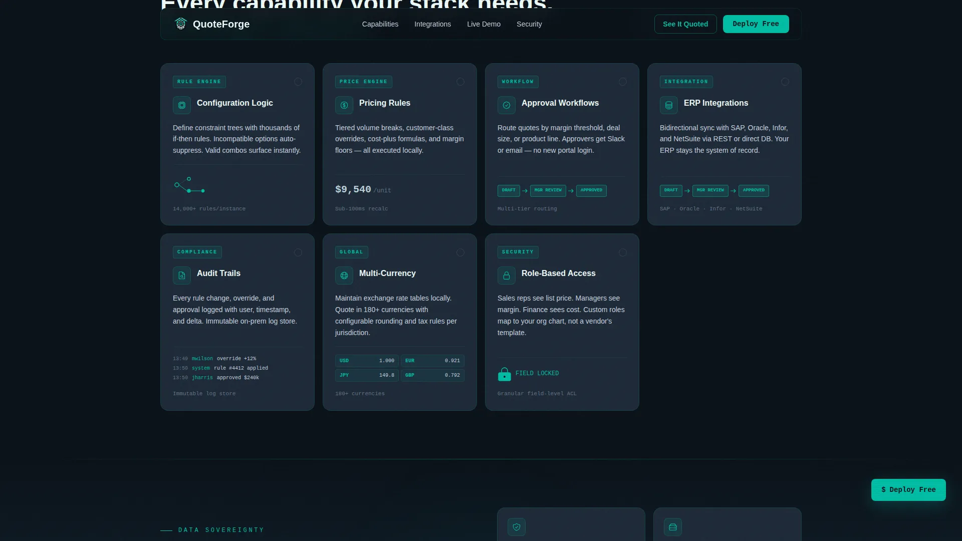962x541 pixels.
Task: Click the green FIELD LOCKED padlock icon
Action: point(505,374)
